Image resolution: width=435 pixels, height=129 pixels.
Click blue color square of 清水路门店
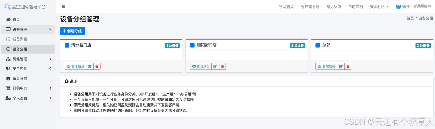67,45
